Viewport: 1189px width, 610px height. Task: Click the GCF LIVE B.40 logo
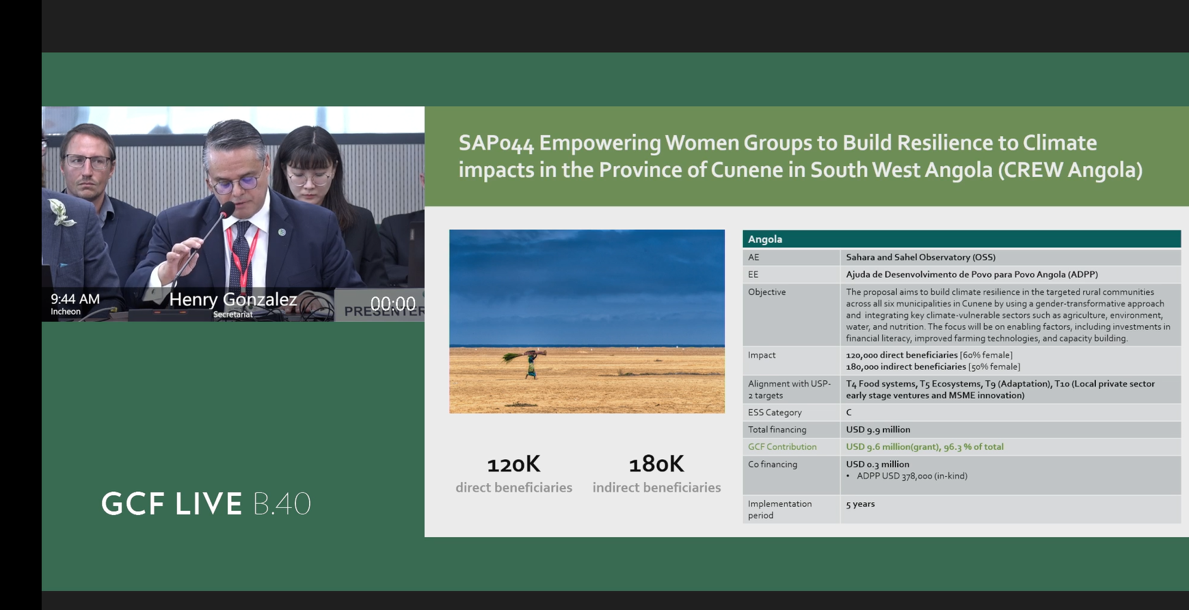[x=206, y=504]
